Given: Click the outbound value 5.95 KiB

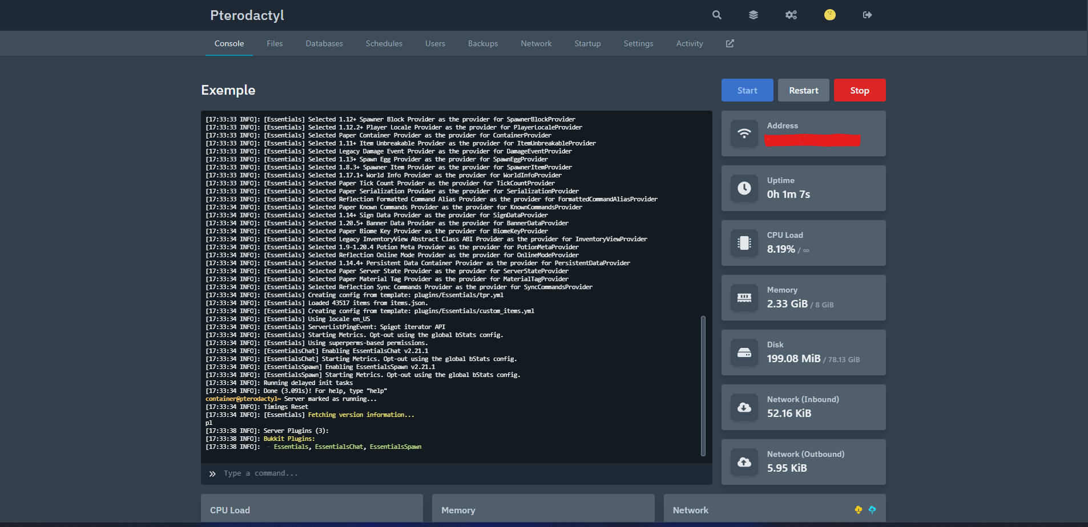Looking at the screenshot, I should [x=787, y=468].
